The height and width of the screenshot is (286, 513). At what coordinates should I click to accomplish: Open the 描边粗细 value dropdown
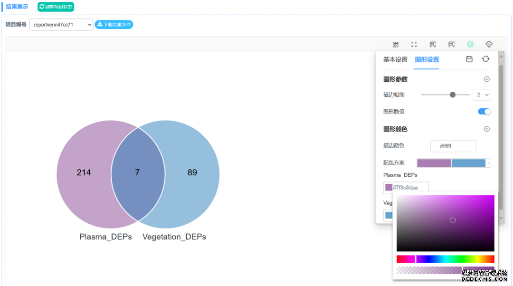[481, 95]
